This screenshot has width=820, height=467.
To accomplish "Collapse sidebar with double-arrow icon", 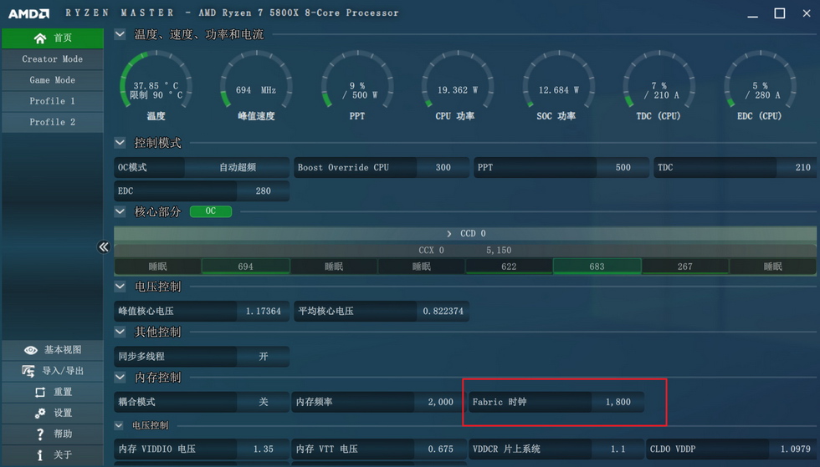I will pyautogui.click(x=104, y=246).
